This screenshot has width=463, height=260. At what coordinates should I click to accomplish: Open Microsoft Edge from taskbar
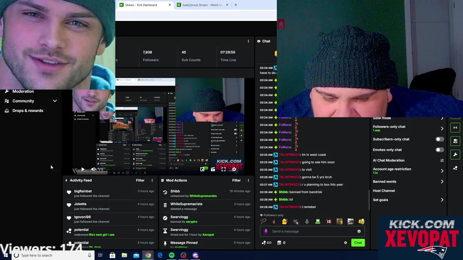tap(160, 255)
